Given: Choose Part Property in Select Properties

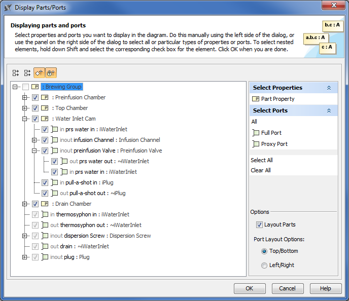Looking at the screenshot, I should pos(278,99).
